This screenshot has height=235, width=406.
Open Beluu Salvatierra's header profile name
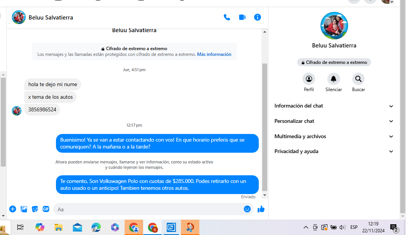[51, 17]
